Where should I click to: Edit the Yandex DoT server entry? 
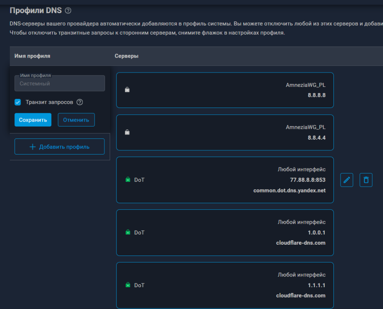point(347,180)
